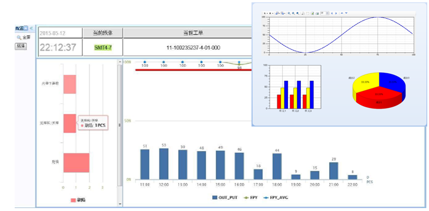Click the blue up triangle in chart toolbar
429x211 pixels.
[x=342, y=13]
